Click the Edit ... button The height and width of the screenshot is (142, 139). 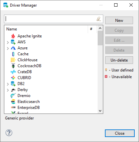(x=119, y=40)
